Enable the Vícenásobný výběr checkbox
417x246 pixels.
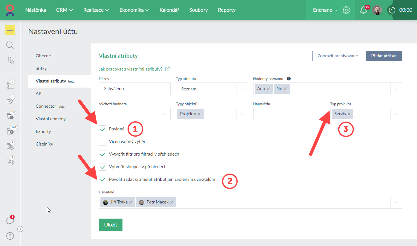coord(103,142)
